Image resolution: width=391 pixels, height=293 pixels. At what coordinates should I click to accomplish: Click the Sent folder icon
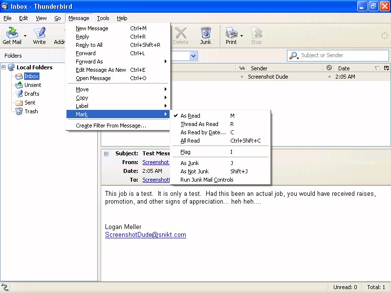pyautogui.click(x=19, y=103)
